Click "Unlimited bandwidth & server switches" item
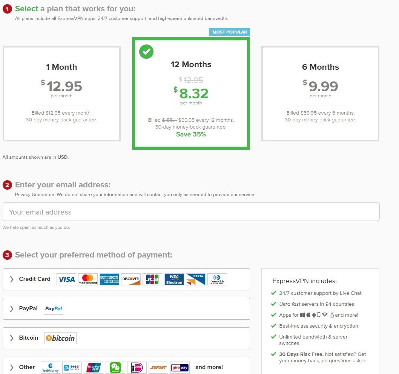The height and width of the screenshot is (374, 399). (x=313, y=340)
